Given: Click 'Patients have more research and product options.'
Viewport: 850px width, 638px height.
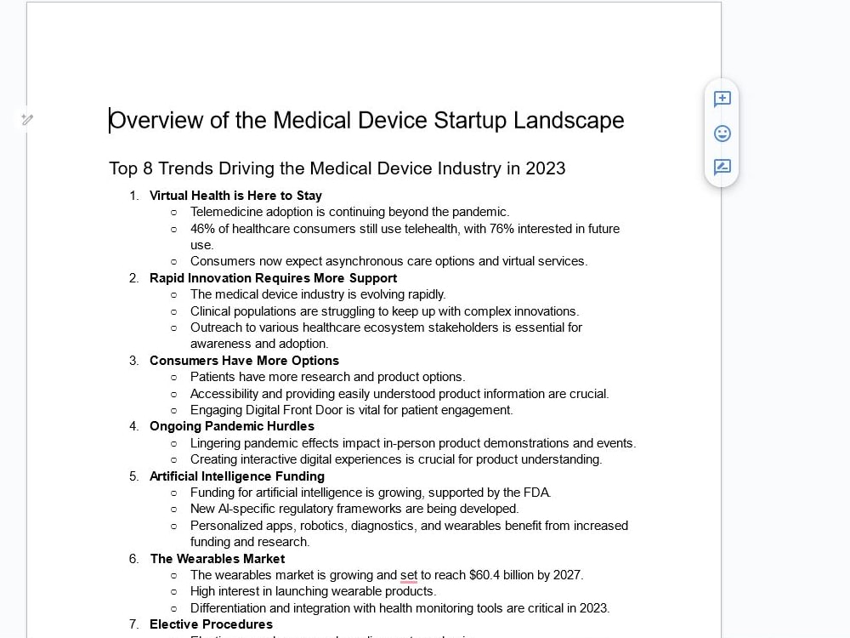Looking at the screenshot, I should [327, 377].
